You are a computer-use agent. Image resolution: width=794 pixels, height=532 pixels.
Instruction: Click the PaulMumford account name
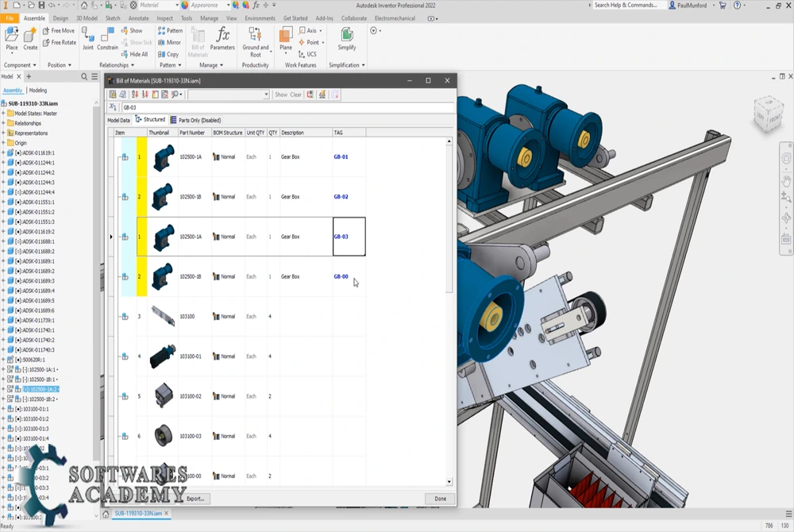click(x=692, y=5)
